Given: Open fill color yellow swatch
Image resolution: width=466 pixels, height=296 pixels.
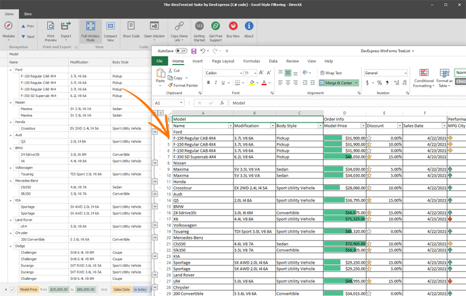Looking at the screenshot, I should tap(252, 83).
